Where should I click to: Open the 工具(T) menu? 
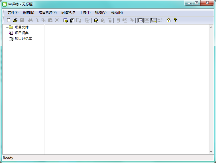coord(85,13)
